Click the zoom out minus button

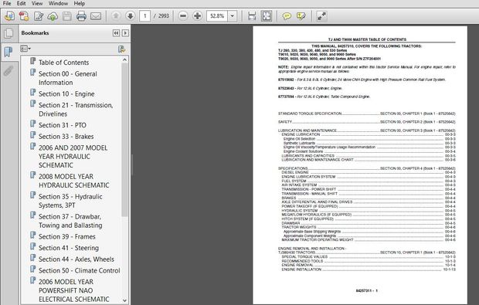pos(183,16)
